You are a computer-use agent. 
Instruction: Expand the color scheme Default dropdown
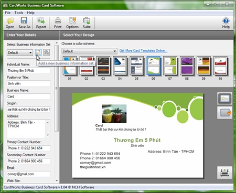pos(89,51)
